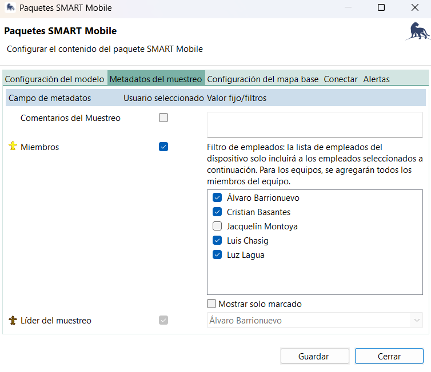The image size is (431, 372).
Task: Uncheck Luis Chasig employee
Action: [217, 241]
